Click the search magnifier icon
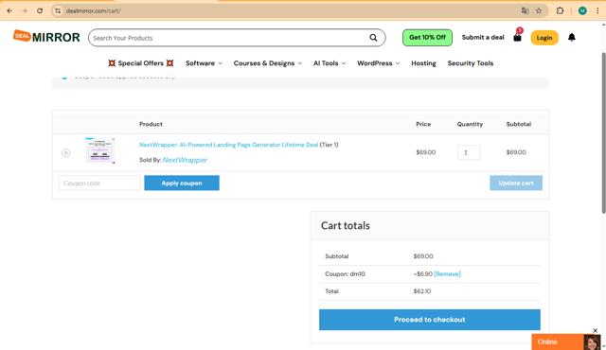 [x=373, y=38]
